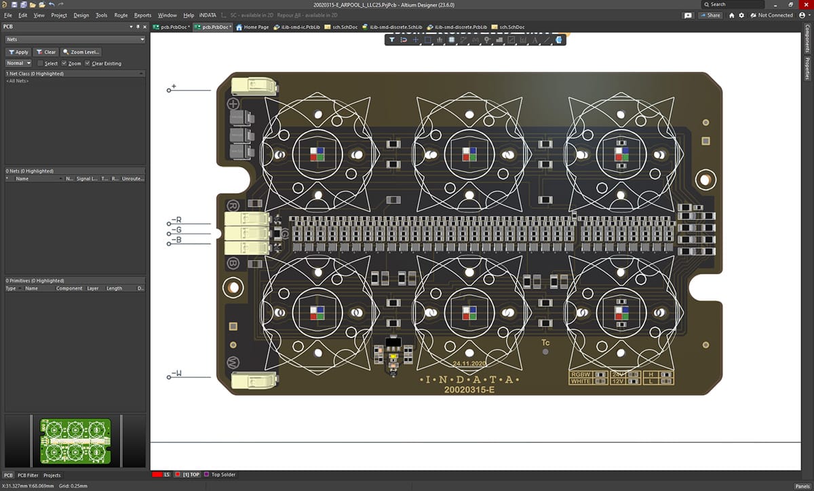Viewport: 814px width, 491px height.
Task: Click the Align bar chart icon
Action: click(440, 40)
